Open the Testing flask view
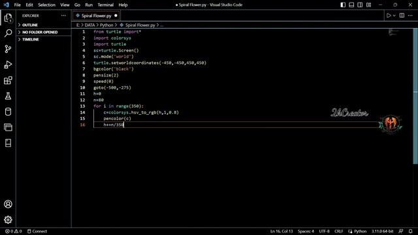 tap(8, 96)
